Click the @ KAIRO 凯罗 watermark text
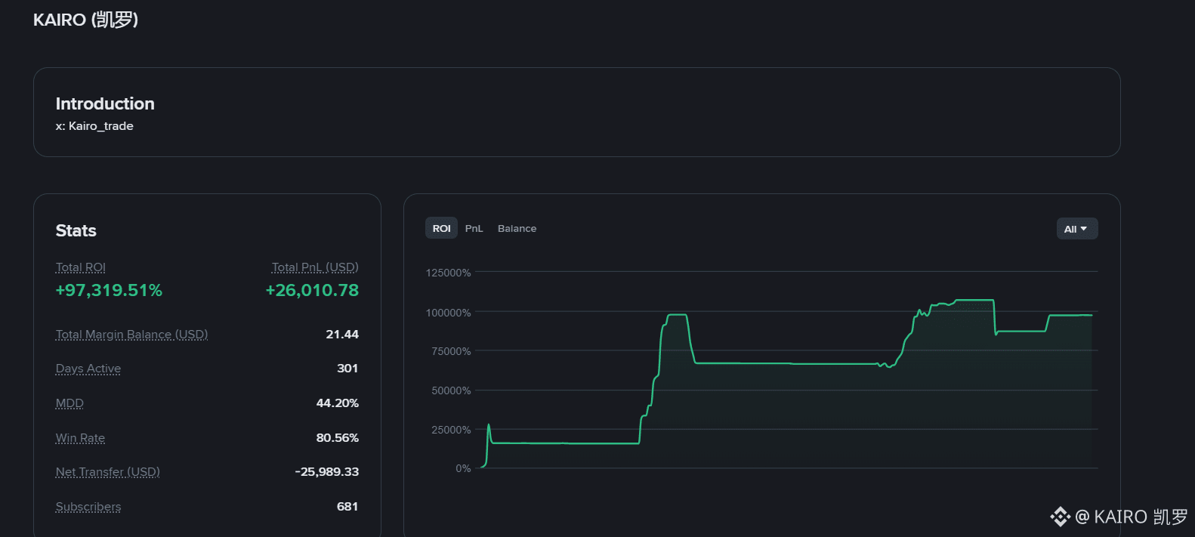This screenshot has width=1195, height=537. tap(1131, 517)
